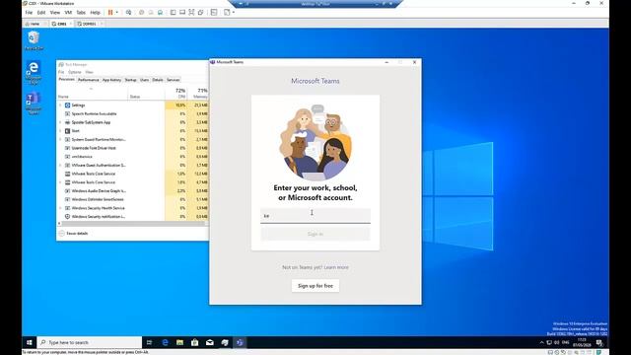Open Task Manager Options menu
631x355 pixels.
pyautogui.click(x=75, y=72)
